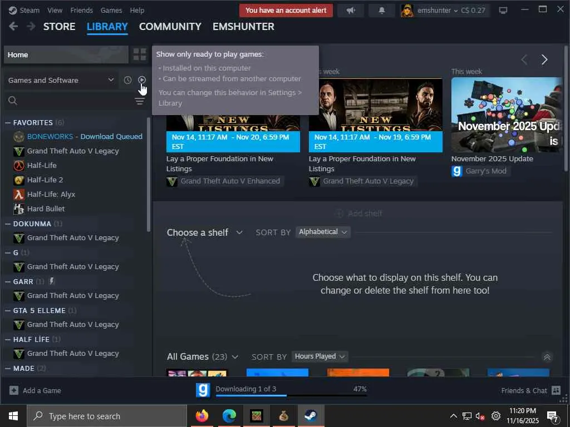
Task: Toggle show only ready to play games
Action: click(x=142, y=80)
